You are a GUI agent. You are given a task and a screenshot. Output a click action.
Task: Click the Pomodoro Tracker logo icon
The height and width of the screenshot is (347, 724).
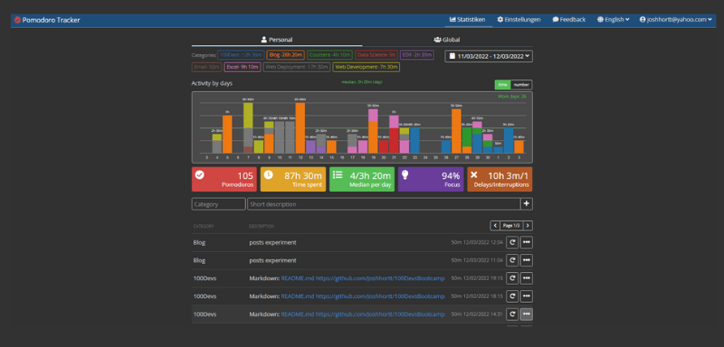tap(17, 20)
